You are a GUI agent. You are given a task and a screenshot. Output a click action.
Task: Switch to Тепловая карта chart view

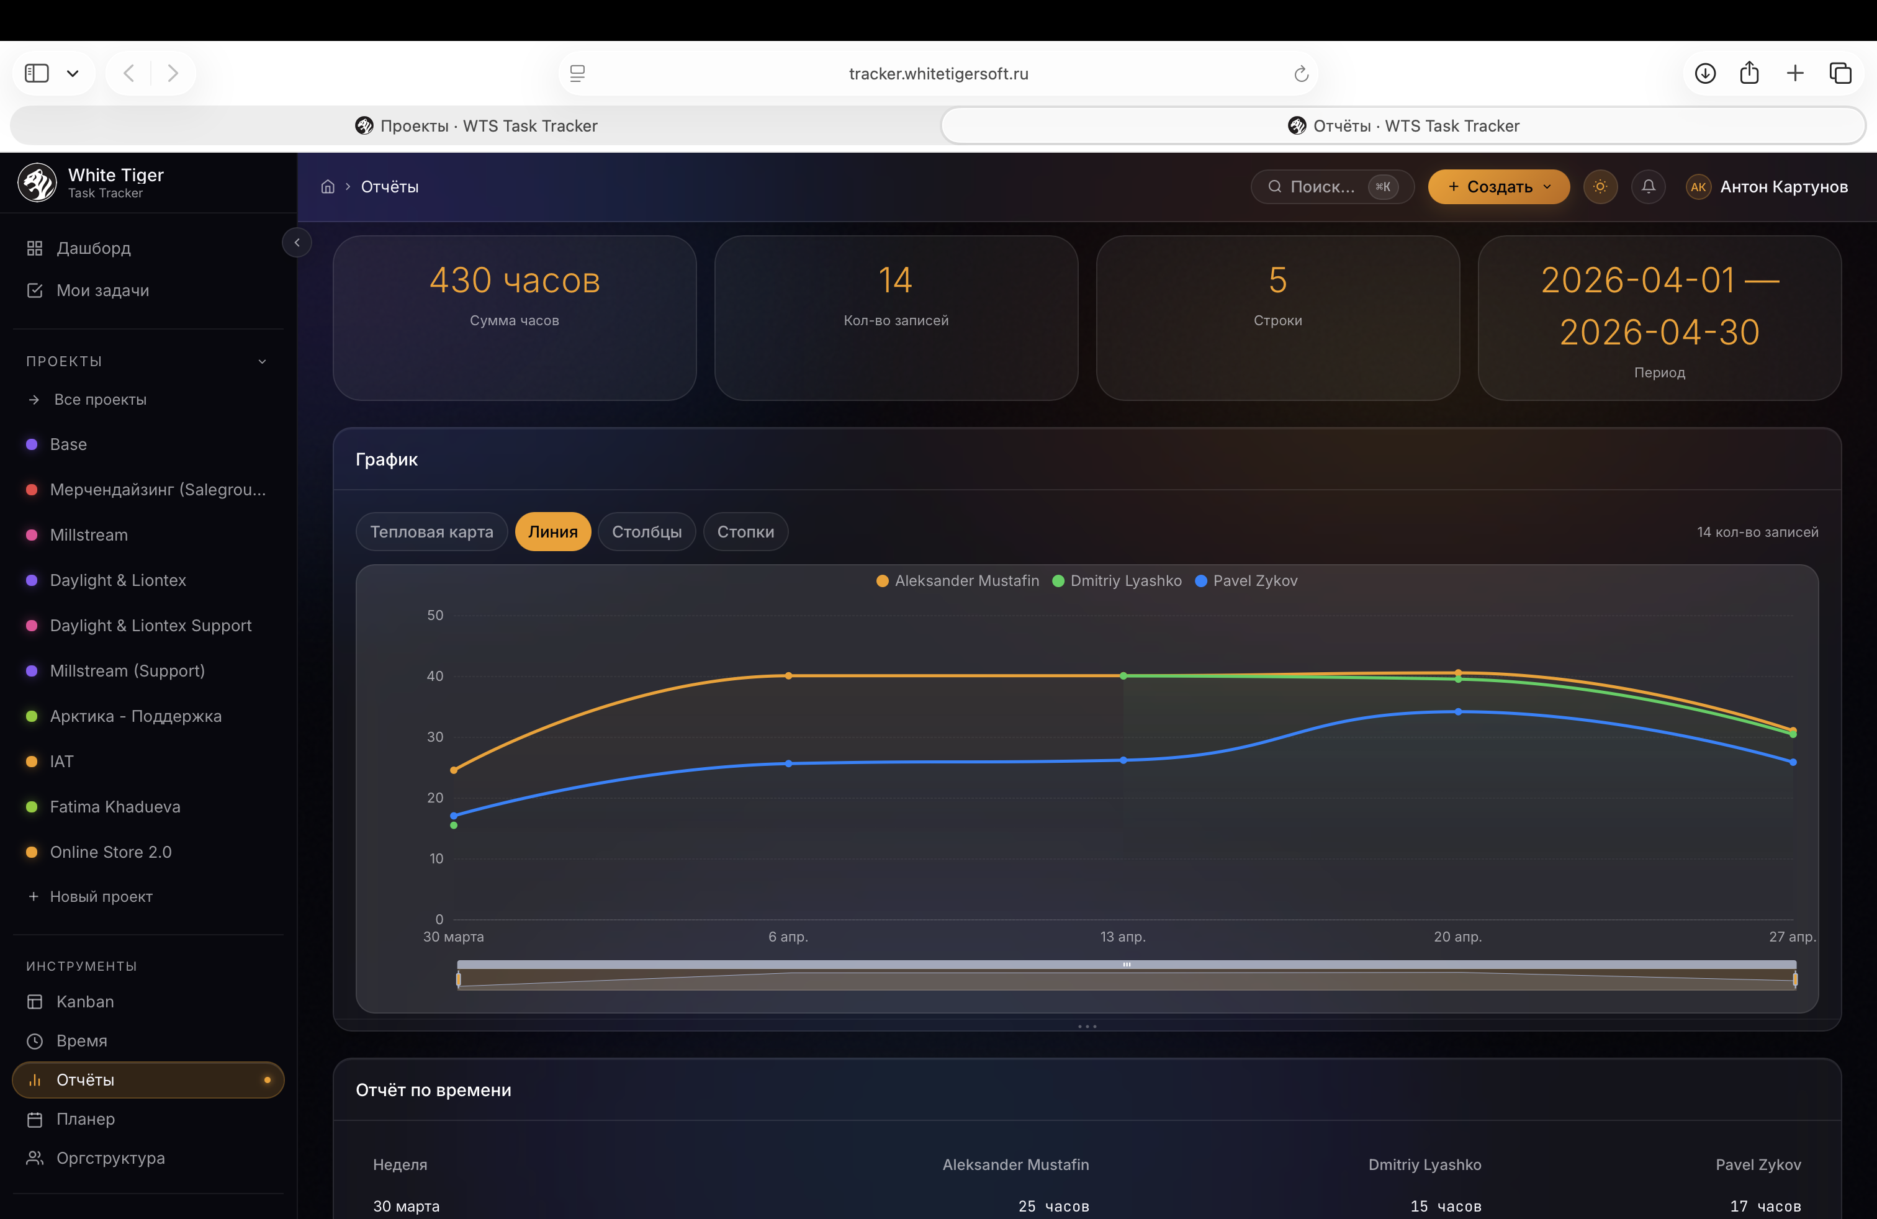431,533
